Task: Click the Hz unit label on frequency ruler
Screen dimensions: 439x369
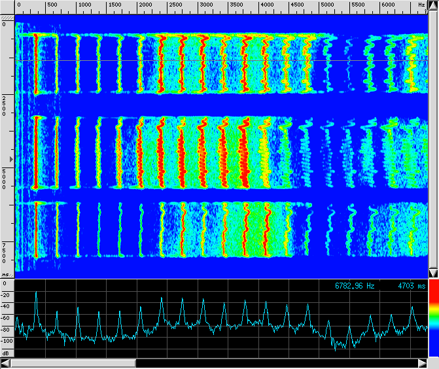Action: [x=421, y=5]
